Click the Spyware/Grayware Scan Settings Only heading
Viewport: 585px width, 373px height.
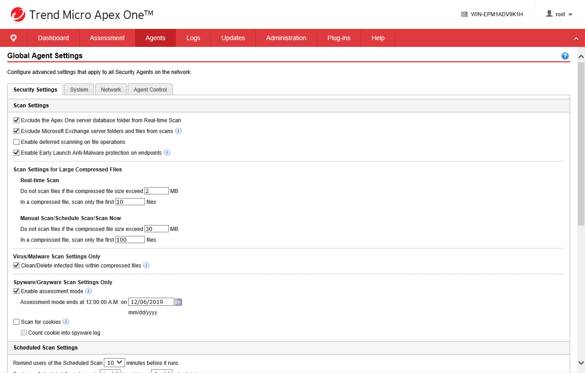pos(63,282)
